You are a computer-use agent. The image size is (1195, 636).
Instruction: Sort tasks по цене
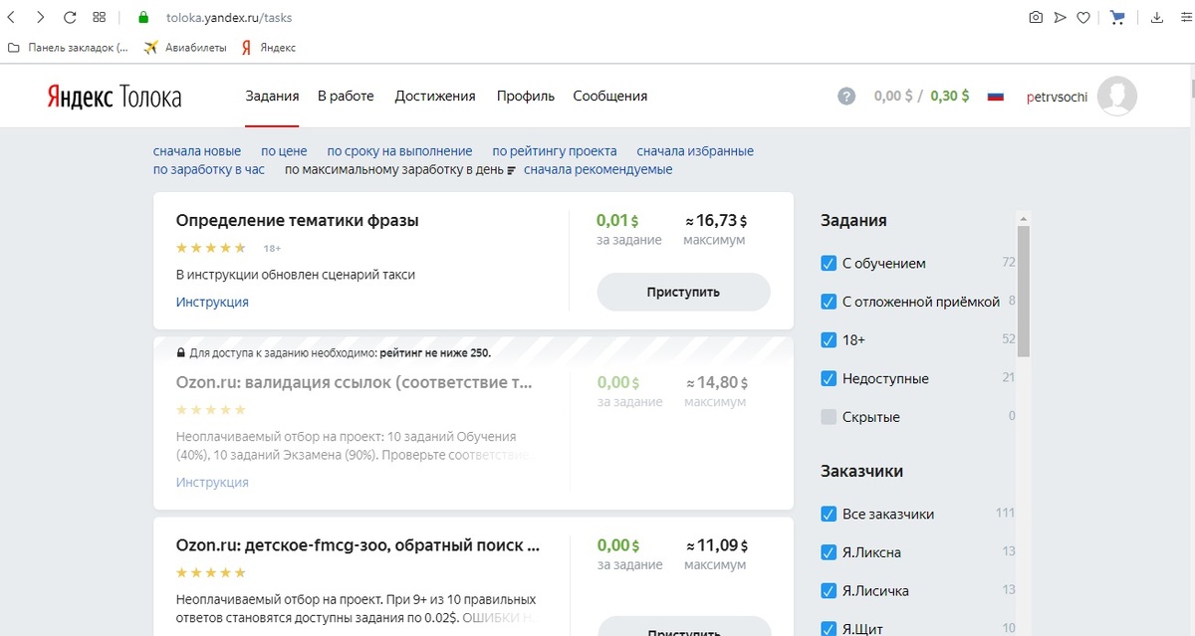coord(284,151)
